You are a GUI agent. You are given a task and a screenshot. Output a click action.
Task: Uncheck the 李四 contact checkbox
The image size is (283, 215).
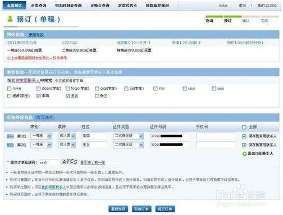click(x=39, y=96)
